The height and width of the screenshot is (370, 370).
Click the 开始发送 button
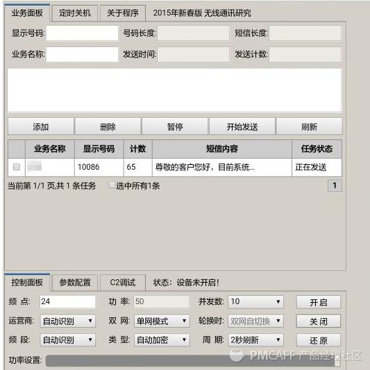(x=242, y=127)
